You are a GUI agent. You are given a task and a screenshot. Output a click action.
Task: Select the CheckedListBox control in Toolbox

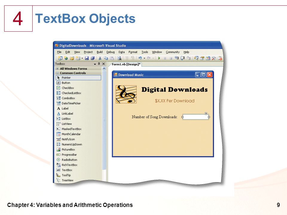pos(78,93)
